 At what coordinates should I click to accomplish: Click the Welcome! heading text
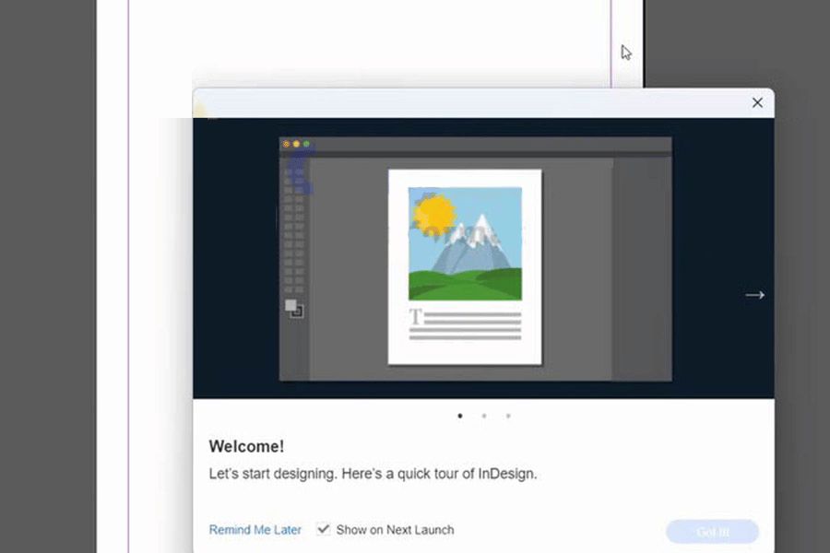point(246,447)
